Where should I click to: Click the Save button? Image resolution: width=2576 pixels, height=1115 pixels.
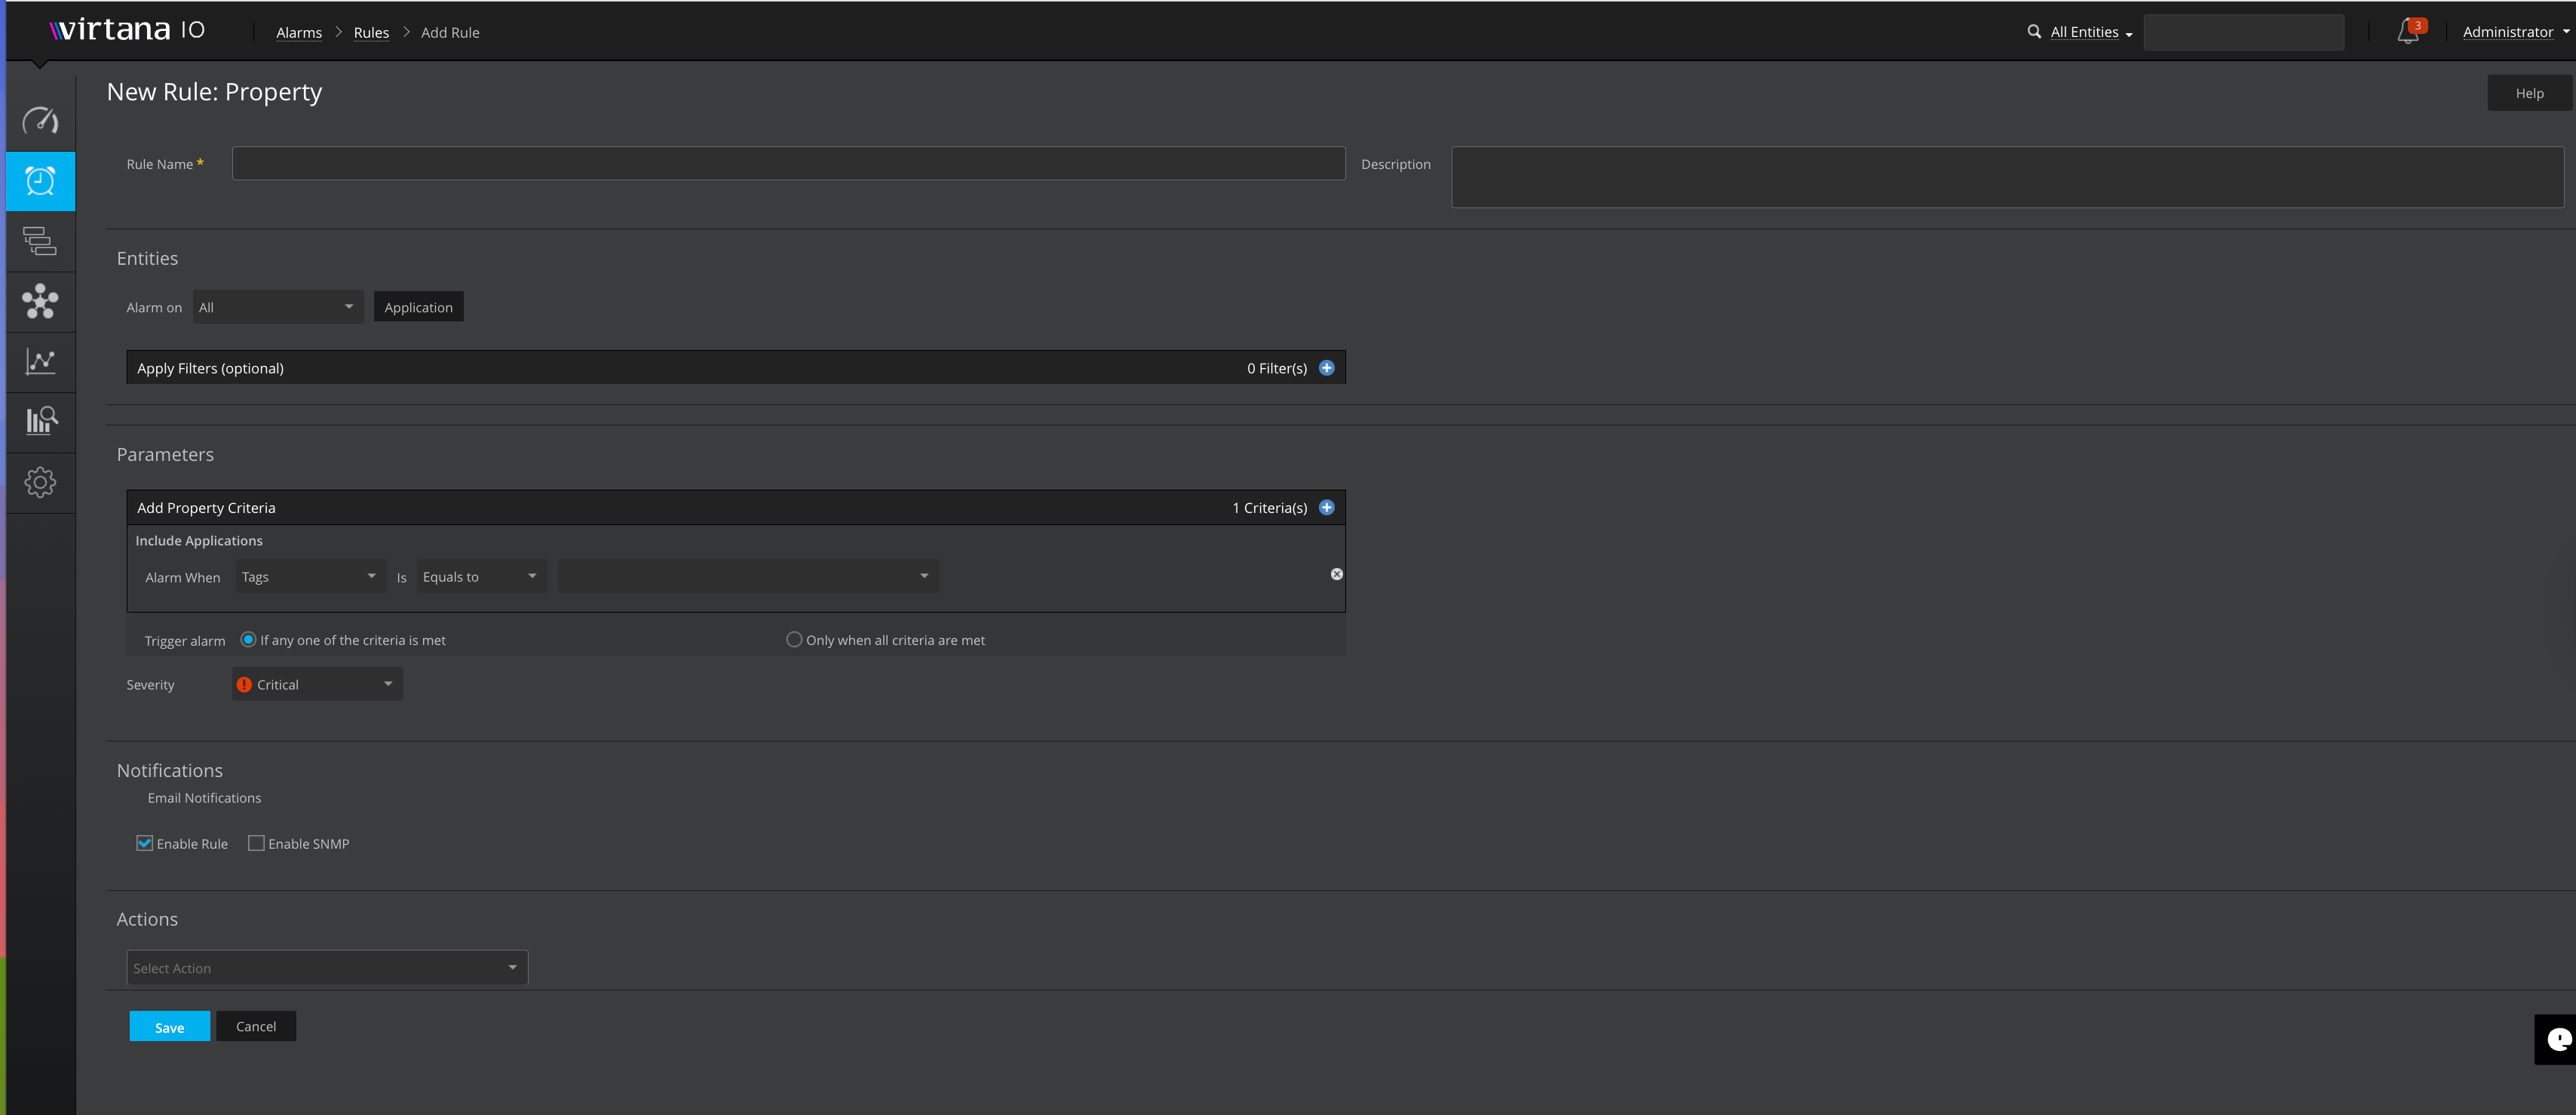coord(169,1027)
